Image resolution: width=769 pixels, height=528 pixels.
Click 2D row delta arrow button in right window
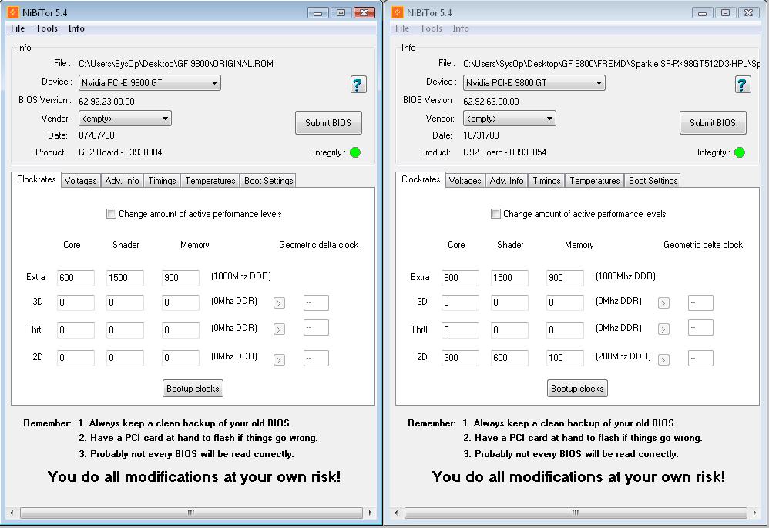(663, 360)
